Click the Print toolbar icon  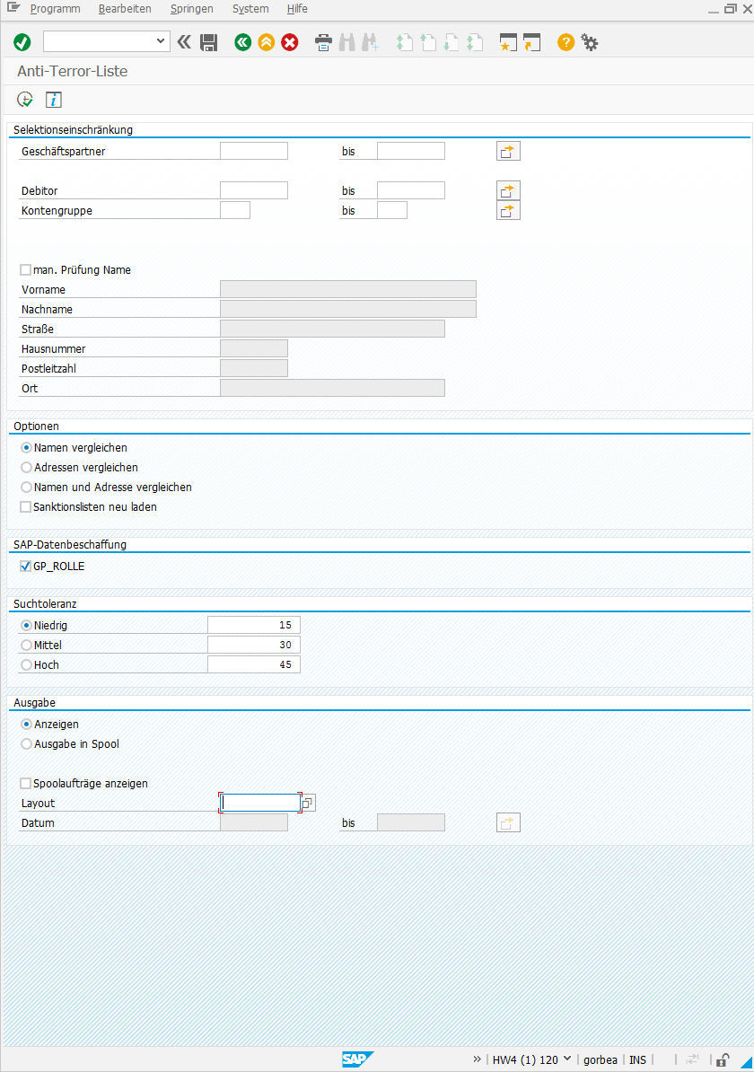tap(322, 41)
